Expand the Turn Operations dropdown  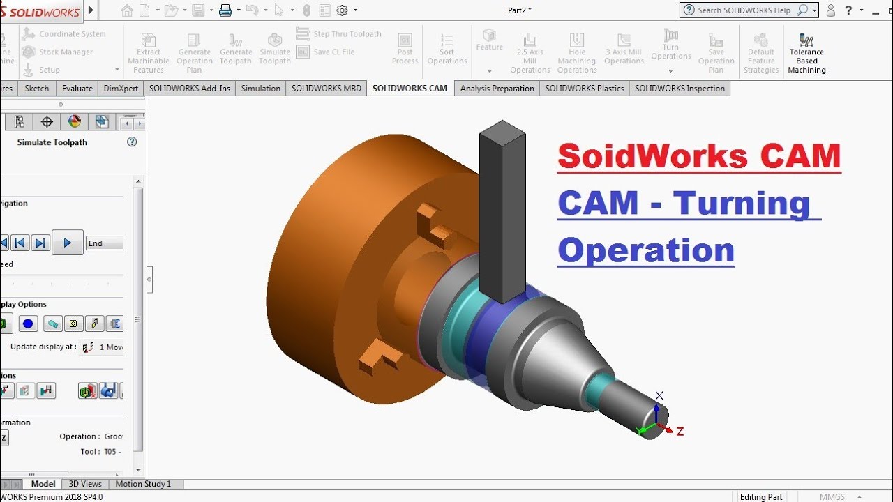(670, 71)
